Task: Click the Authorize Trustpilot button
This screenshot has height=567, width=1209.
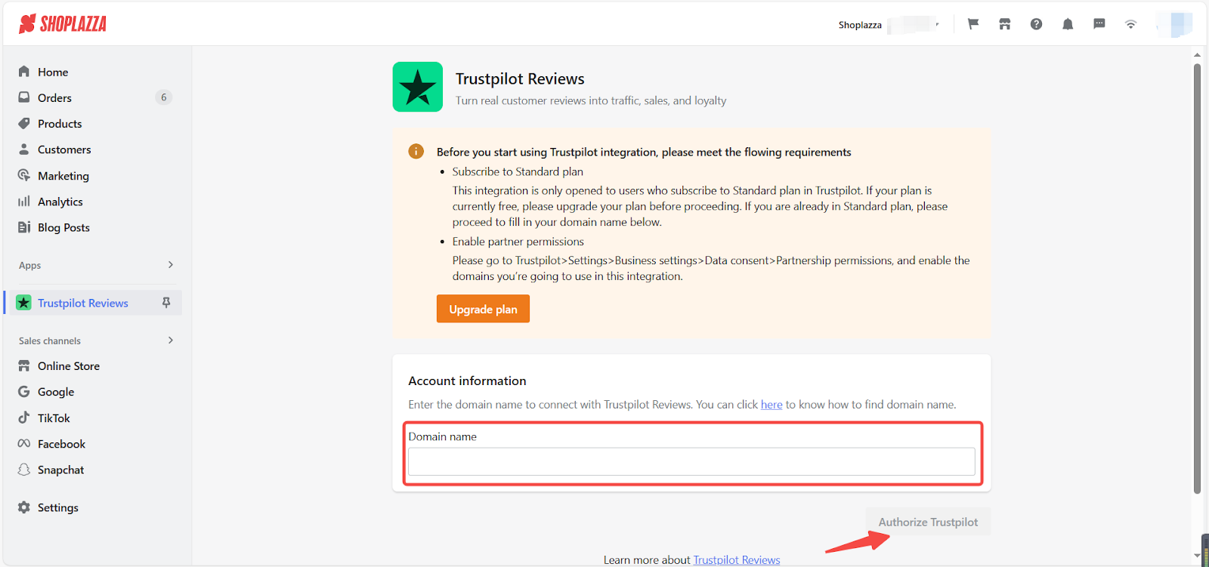Action: (x=928, y=522)
